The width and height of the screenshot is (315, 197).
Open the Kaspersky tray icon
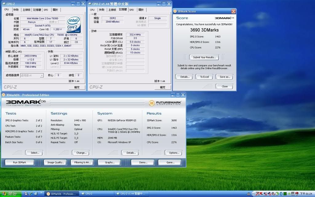[x=261, y=194]
